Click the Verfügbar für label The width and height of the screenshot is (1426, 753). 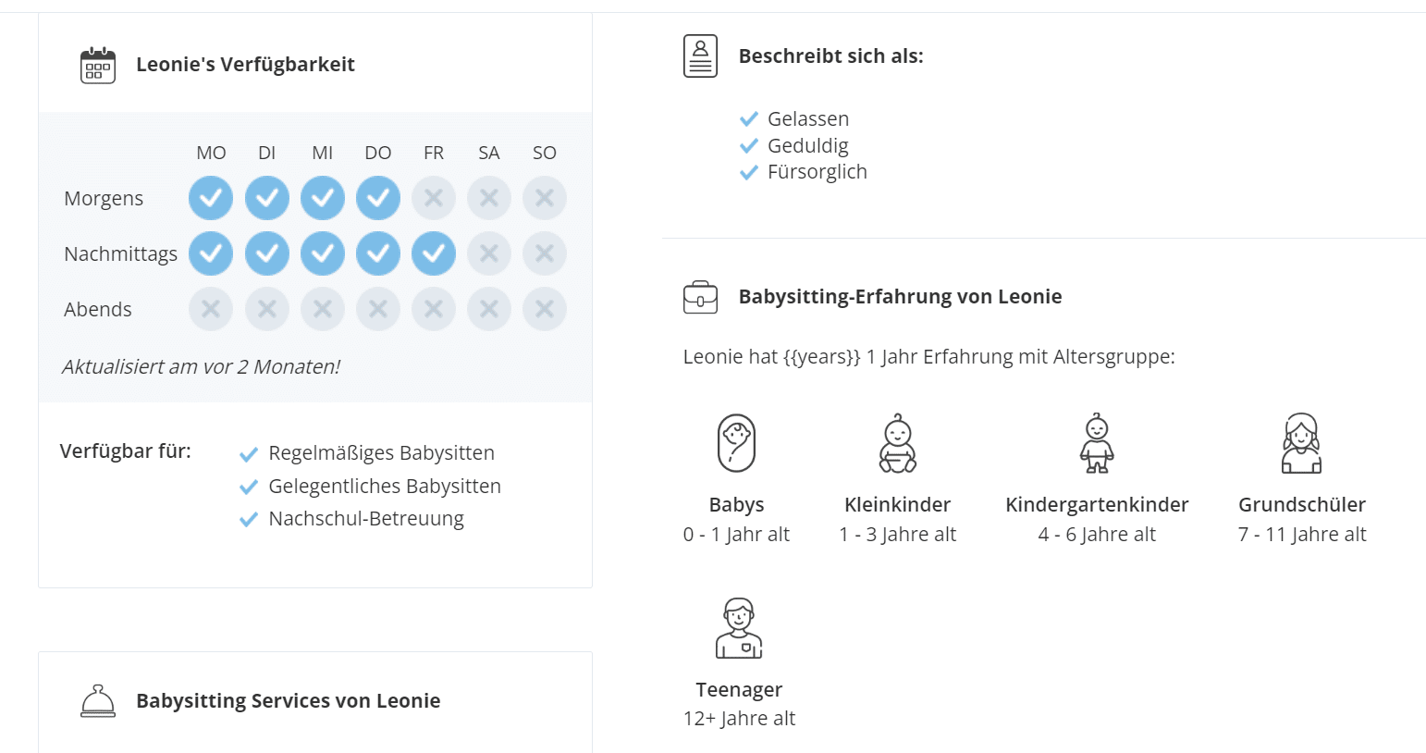point(126,451)
